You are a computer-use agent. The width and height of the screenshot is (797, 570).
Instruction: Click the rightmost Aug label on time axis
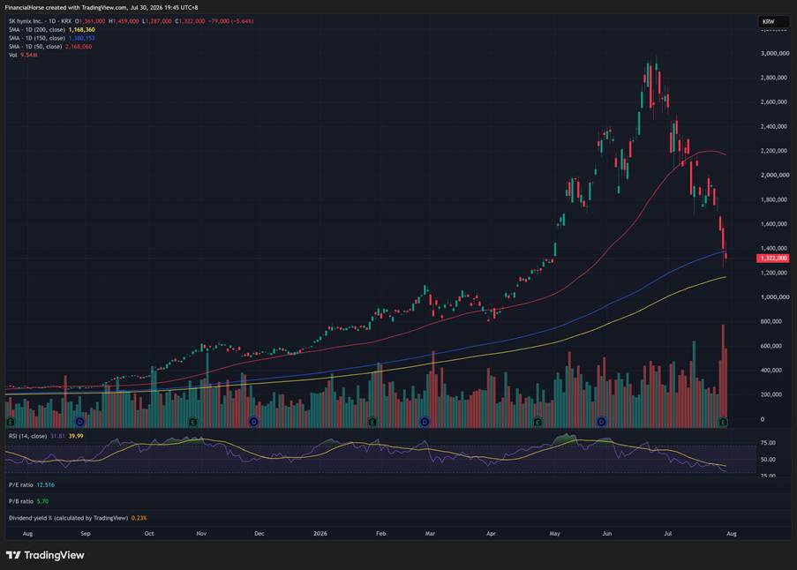coord(732,534)
